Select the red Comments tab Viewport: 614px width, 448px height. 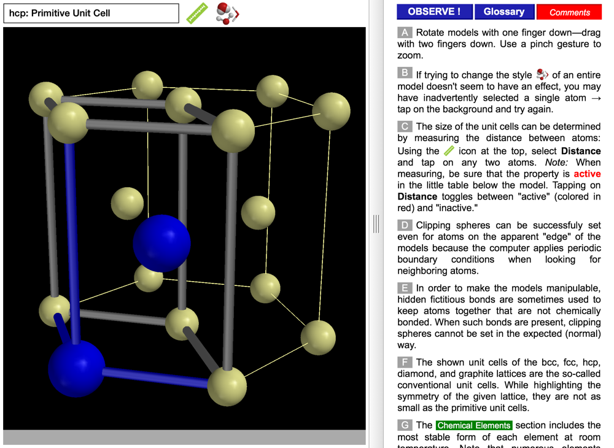point(569,12)
